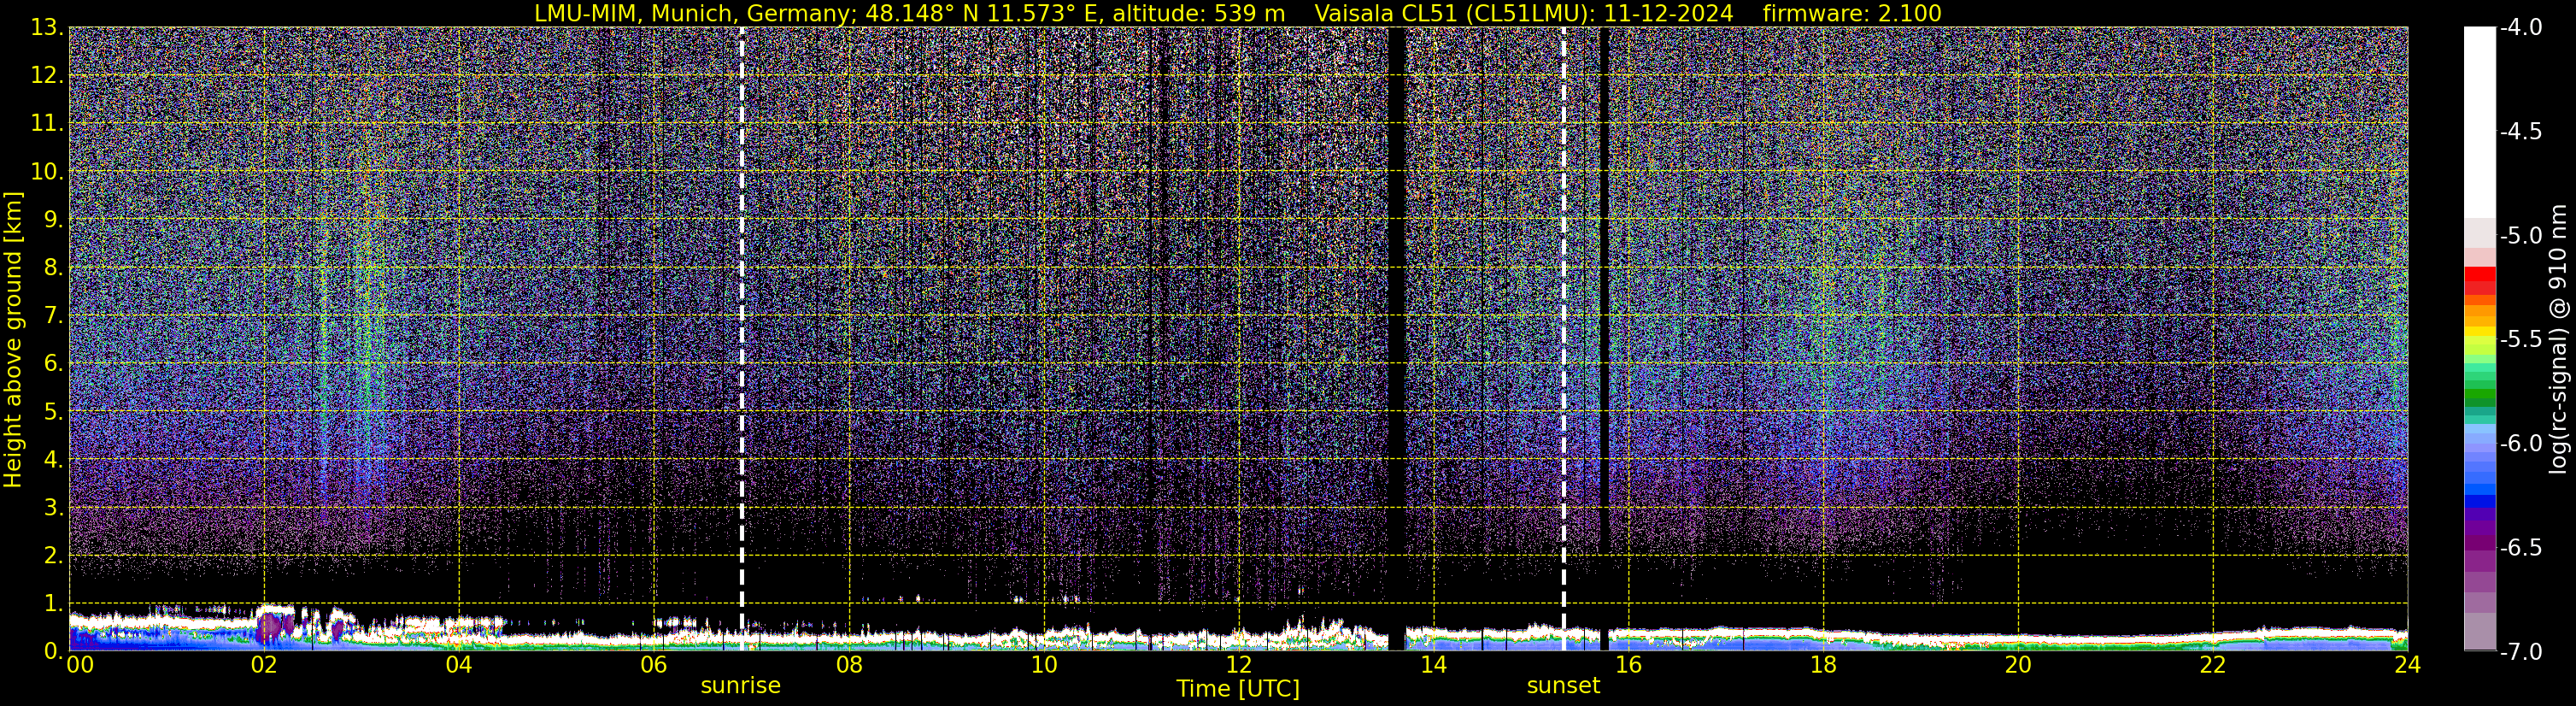Click height axis tick "1."

54,603
